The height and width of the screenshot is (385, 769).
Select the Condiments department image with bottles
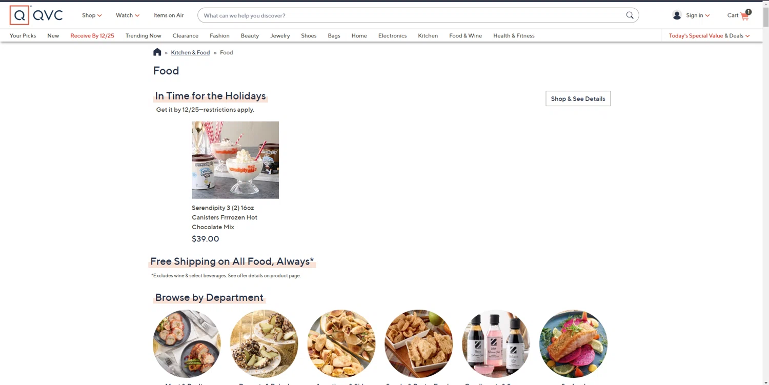coord(496,343)
